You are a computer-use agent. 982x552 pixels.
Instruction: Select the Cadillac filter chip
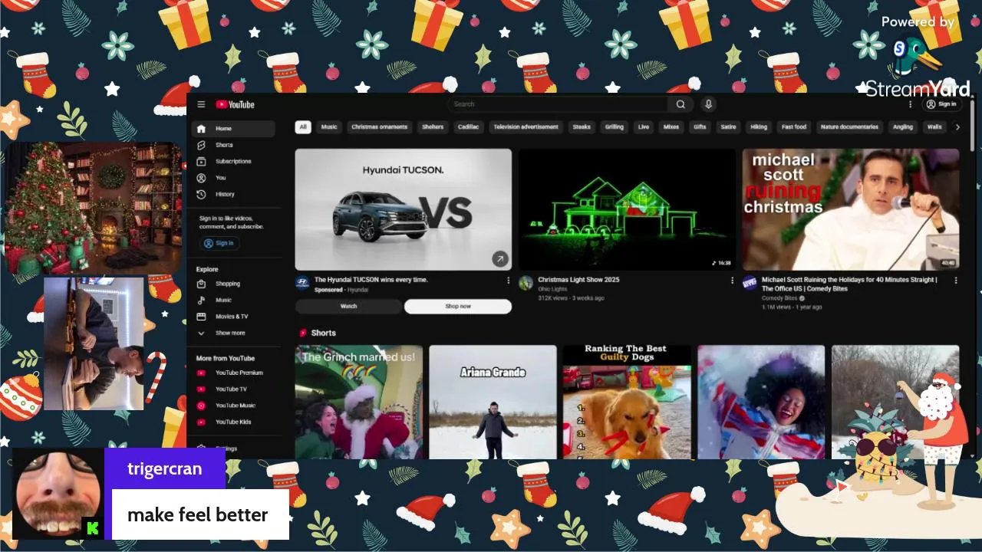click(x=468, y=127)
